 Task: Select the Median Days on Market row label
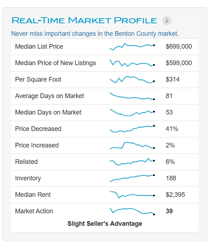pos(48,112)
